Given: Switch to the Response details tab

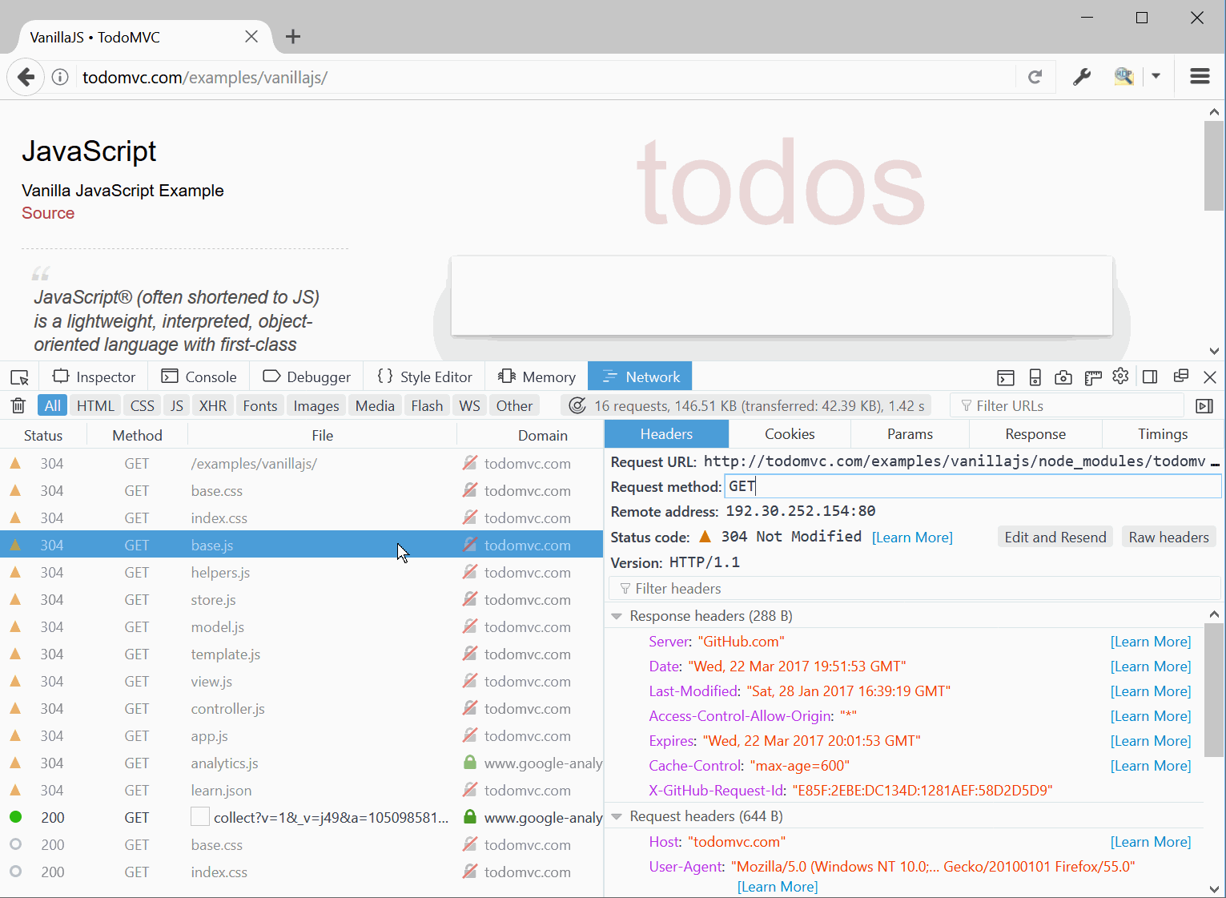Looking at the screenshot, I should [x=1035, y=434].
